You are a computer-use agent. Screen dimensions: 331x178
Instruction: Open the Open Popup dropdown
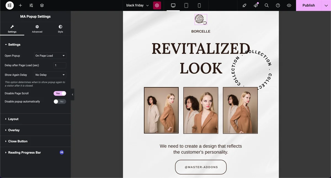50,55
